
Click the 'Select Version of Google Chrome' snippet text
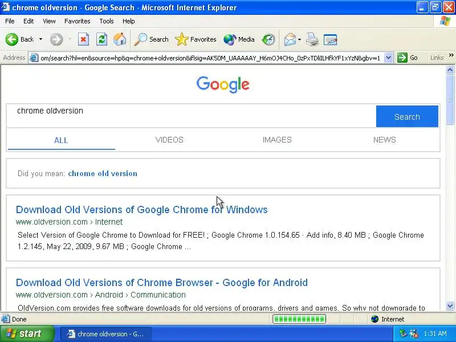point(221,241)
